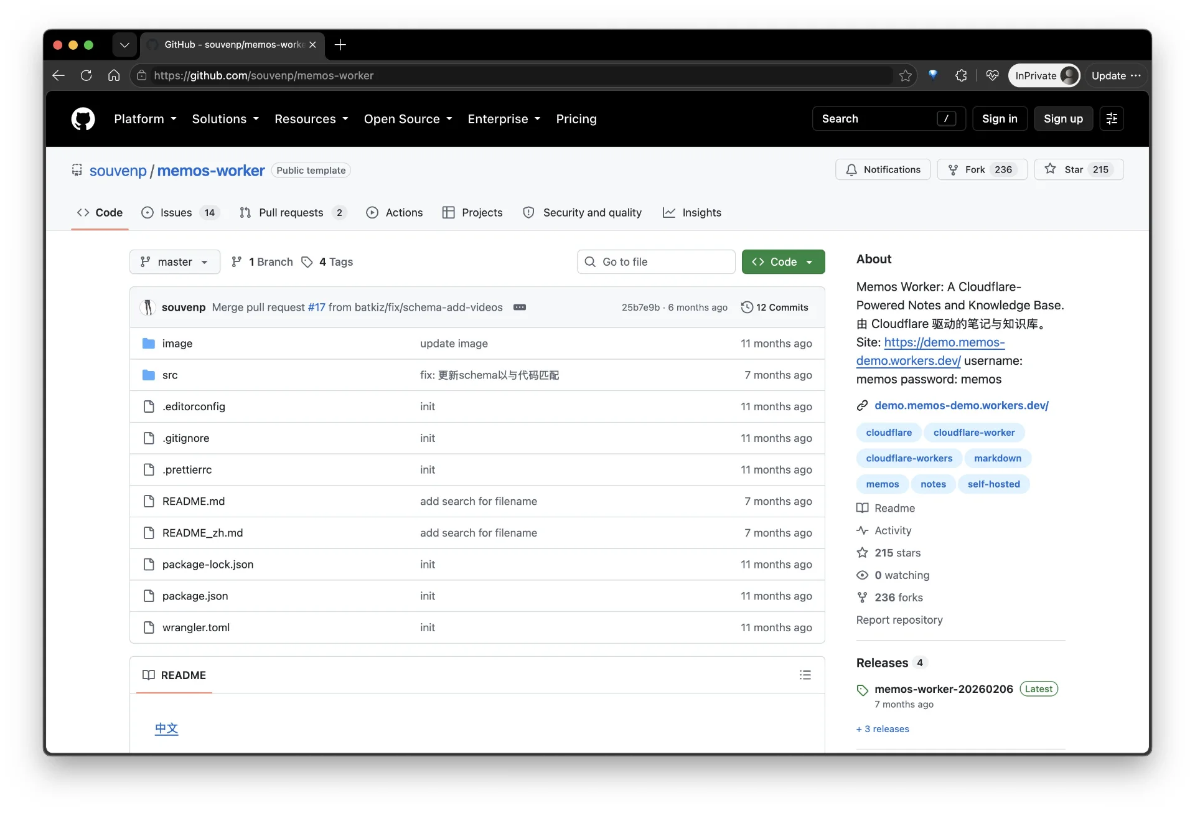
Task: Expand the Enterprise navigation menu
Action: pos(504,119)
